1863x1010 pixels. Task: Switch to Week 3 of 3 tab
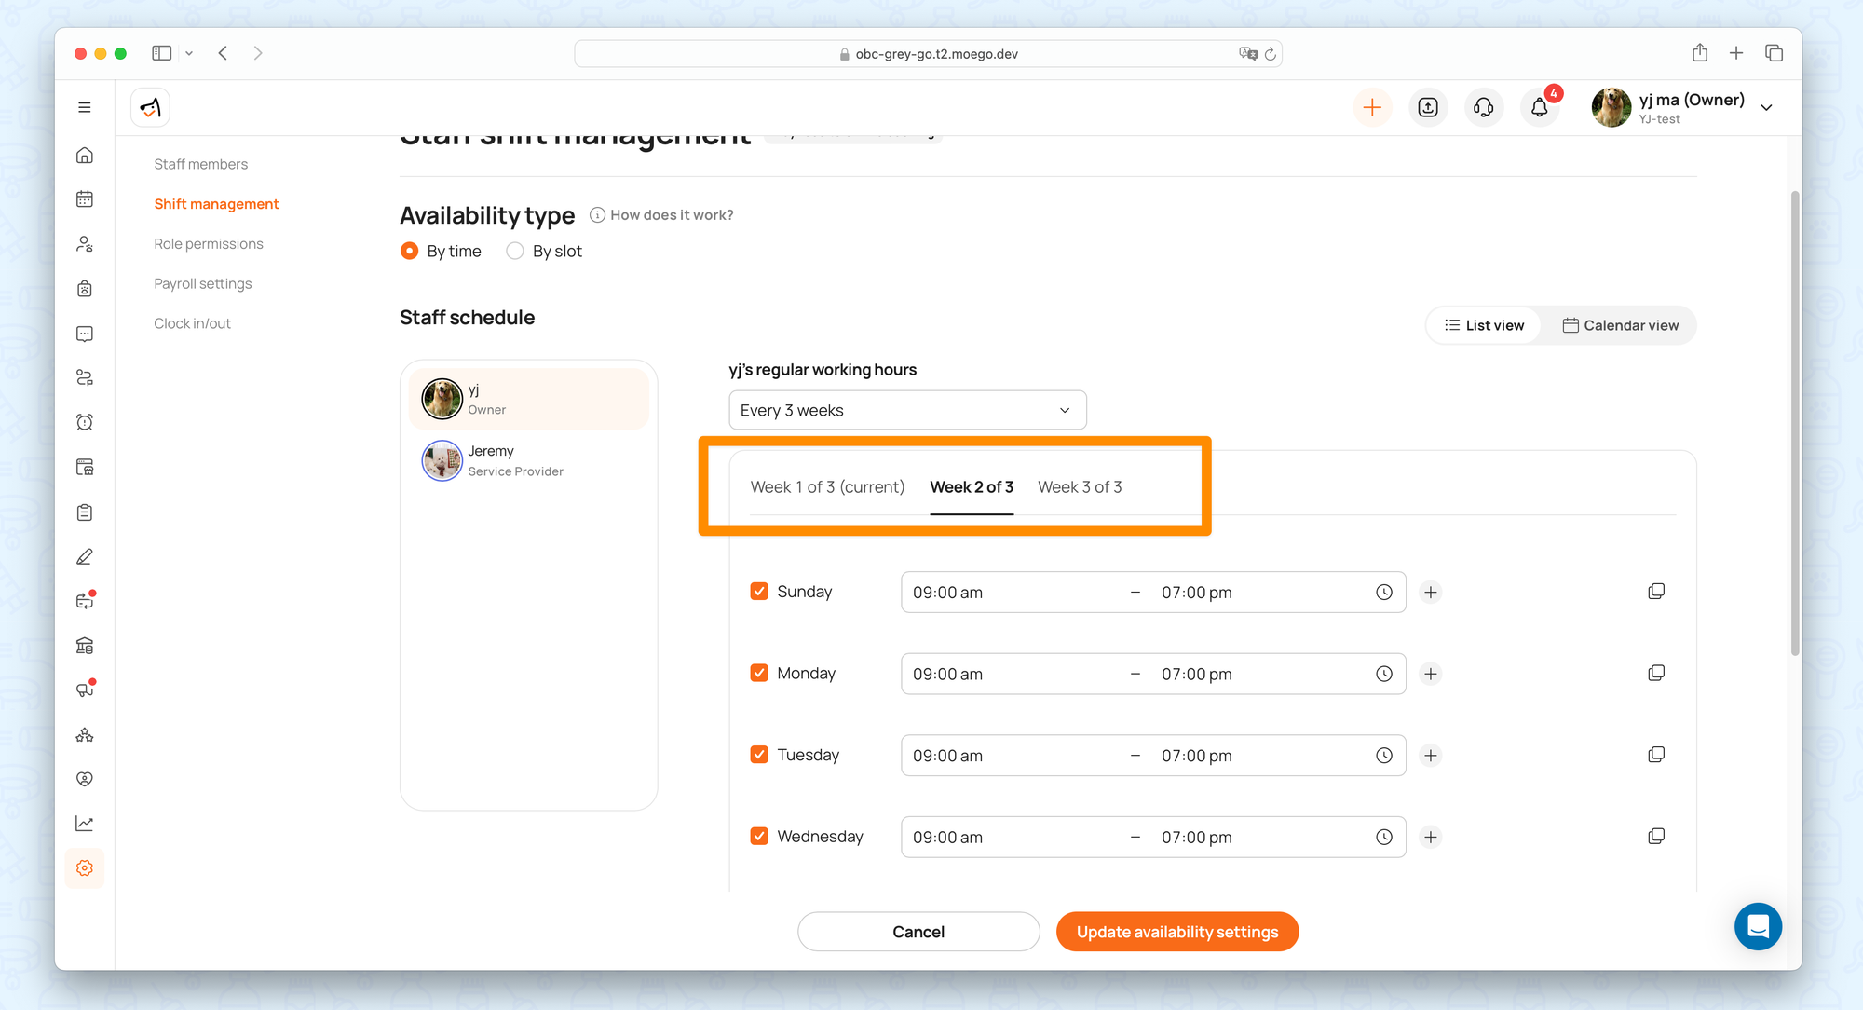coord(1080,487)
